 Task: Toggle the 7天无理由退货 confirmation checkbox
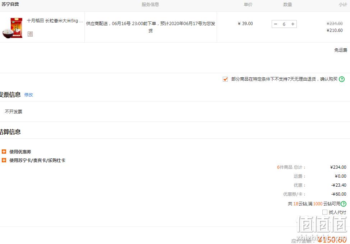(225, 79)
